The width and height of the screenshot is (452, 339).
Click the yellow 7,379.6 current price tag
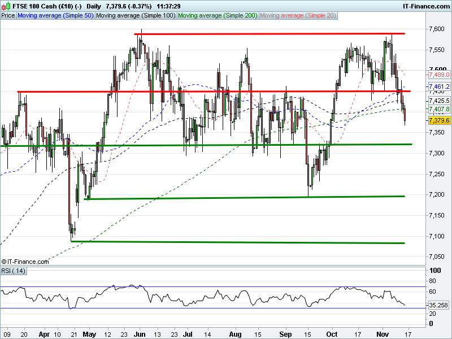tap(439, 120)
